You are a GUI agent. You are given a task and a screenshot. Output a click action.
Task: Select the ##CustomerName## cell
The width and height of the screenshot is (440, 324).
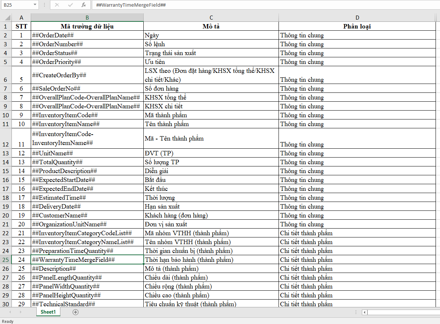click(87, 215)
